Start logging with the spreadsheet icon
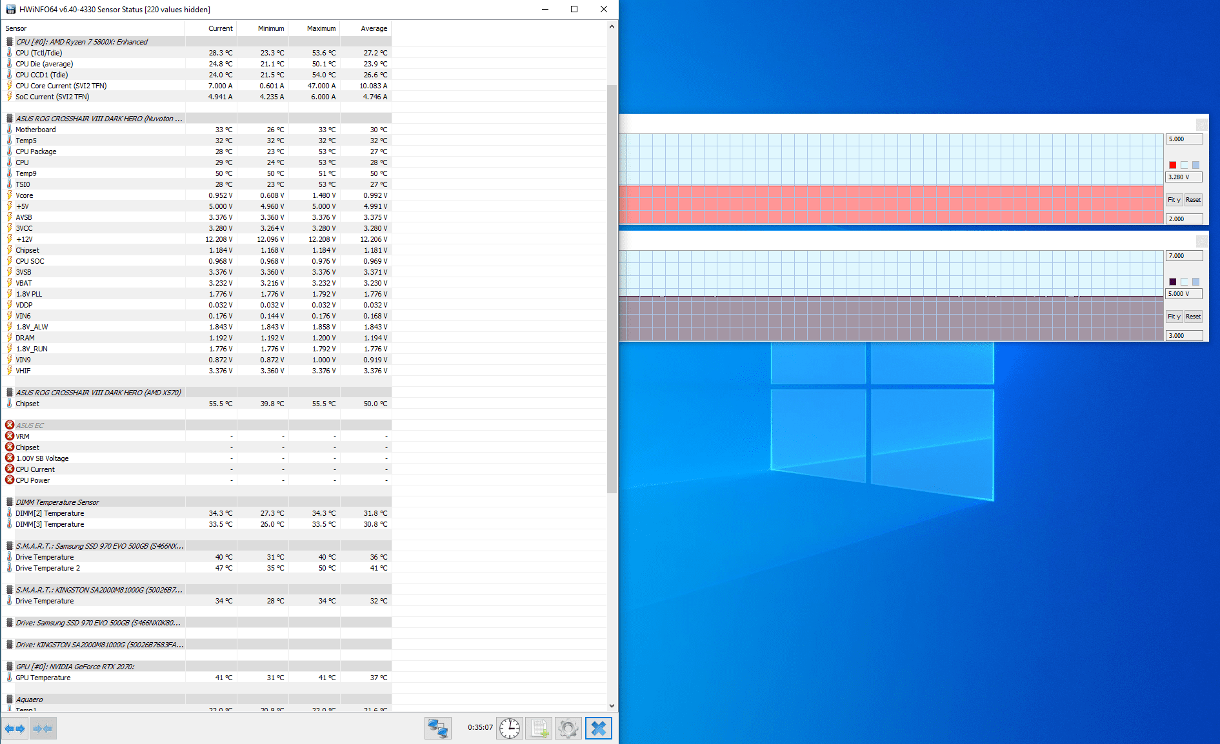Screen dimensions: 1220x744 tap(539, 729)
